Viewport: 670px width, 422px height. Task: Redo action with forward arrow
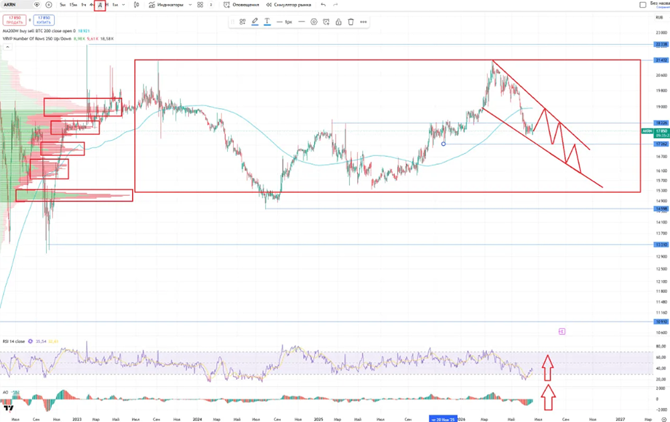336,5
